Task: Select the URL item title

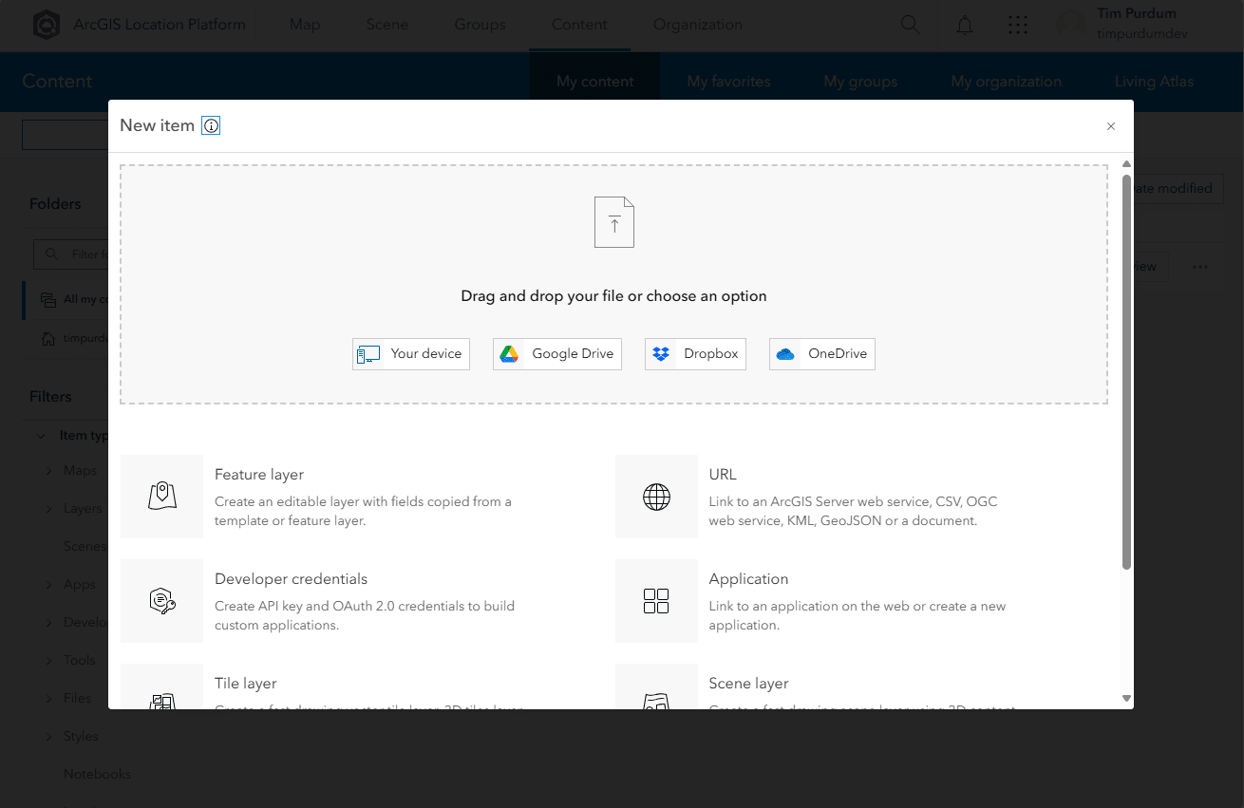Action: click(x=723, y=475)
